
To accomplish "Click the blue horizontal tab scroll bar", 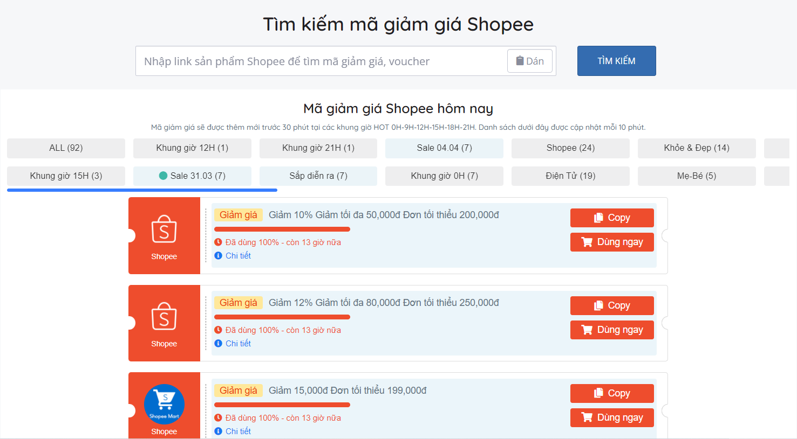I will [x=142, y=190].
